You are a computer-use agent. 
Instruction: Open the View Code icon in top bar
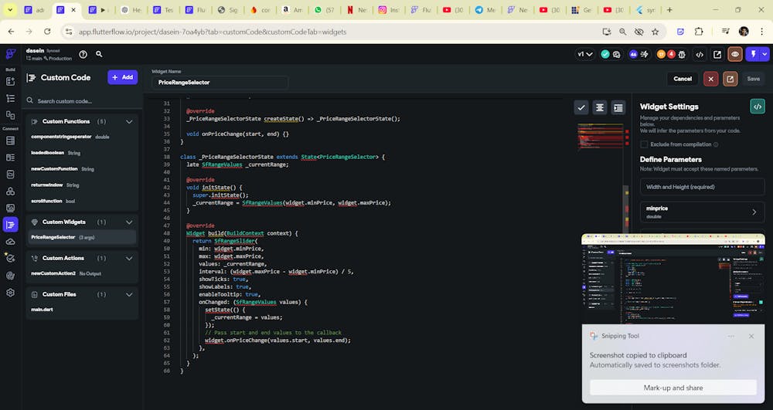tap(699, 55)
